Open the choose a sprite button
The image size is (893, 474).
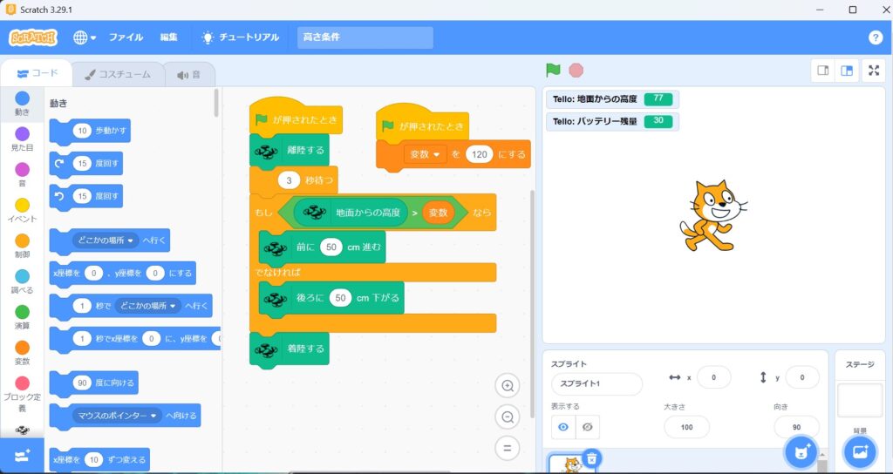(x=802, y=452)
